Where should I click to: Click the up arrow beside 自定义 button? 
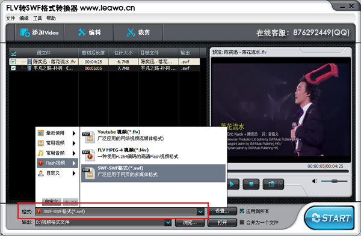[x=67, y=202]
